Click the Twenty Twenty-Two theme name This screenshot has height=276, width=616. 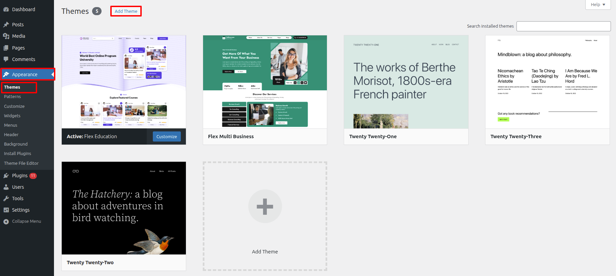[x=90, y=263]
